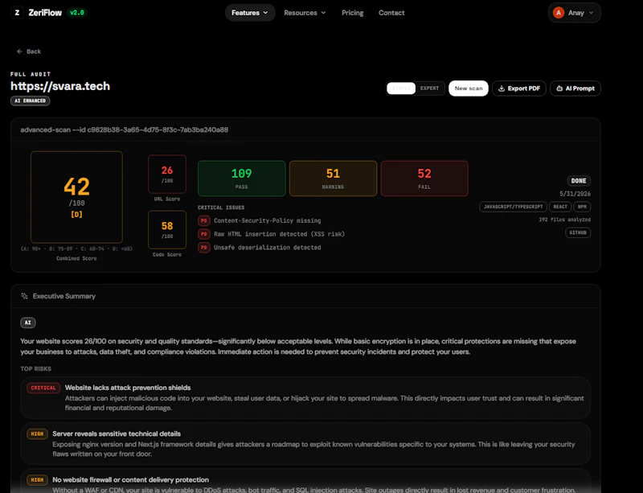Switch to EXPERT view mode
Screen dimensions: 643x493
point(429,88)
